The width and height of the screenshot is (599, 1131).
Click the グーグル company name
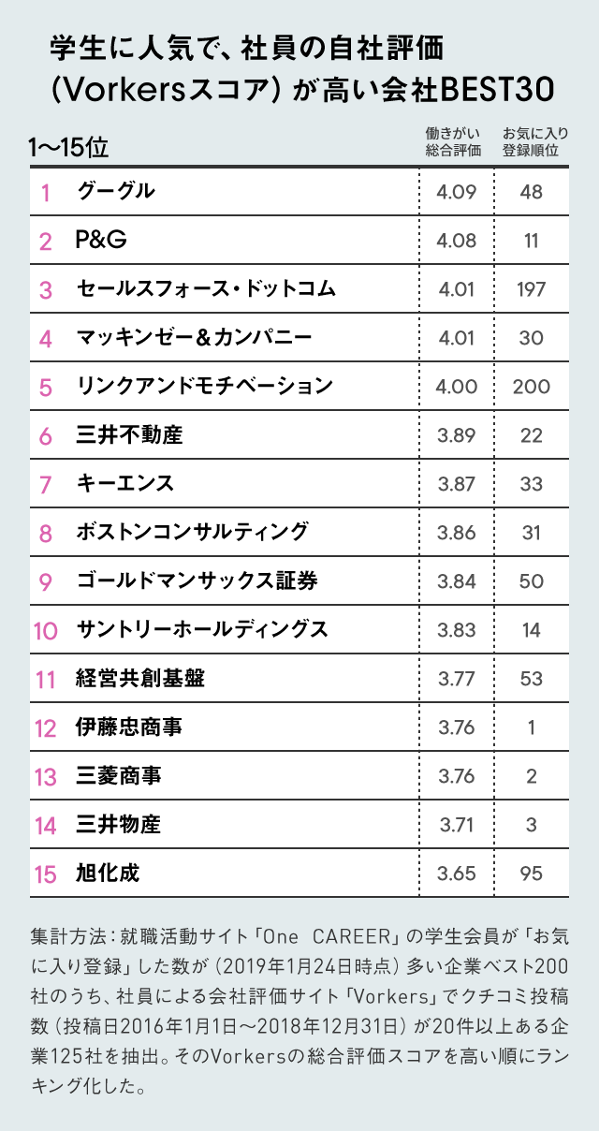[x=115, y=192]
